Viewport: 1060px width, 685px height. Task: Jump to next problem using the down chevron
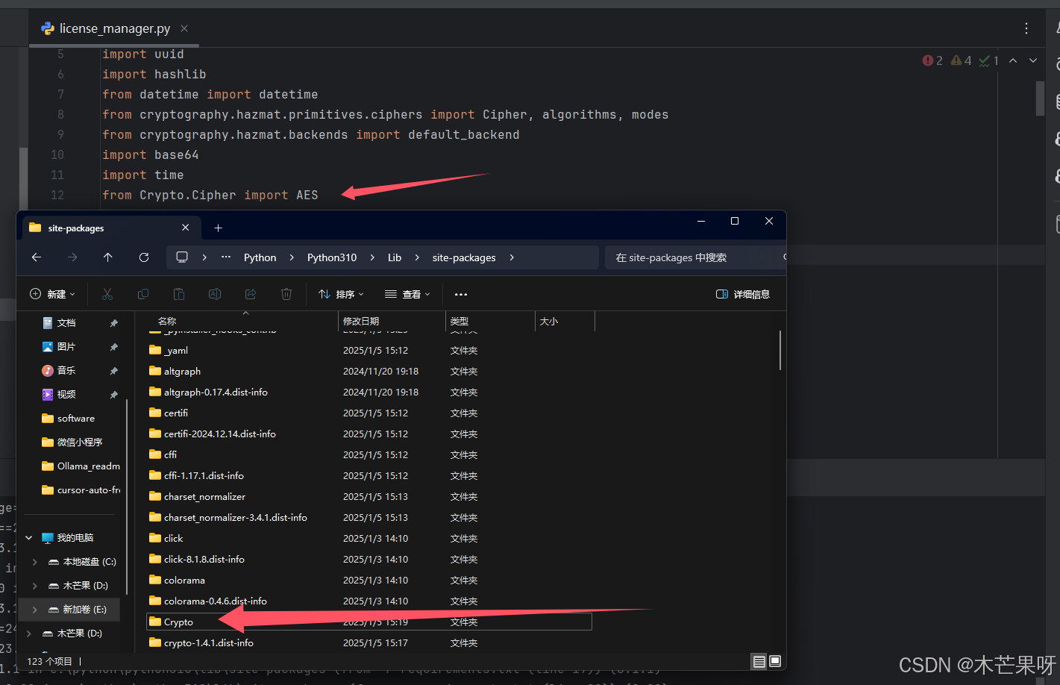(1033, 60)
